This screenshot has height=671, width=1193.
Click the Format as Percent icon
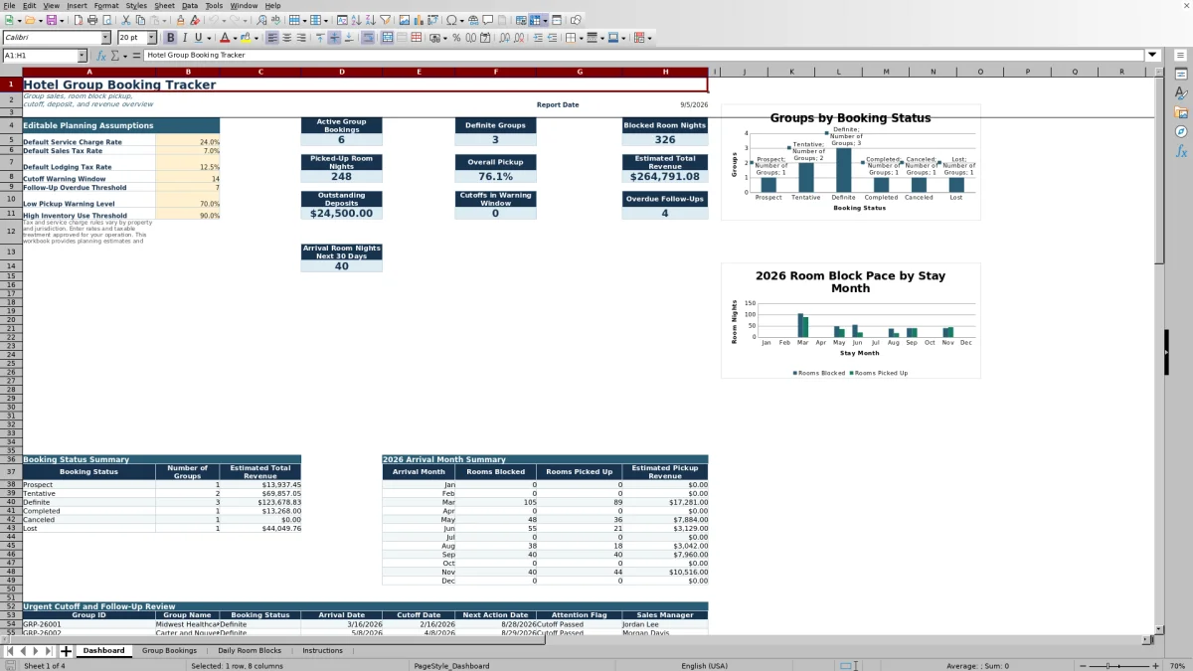tap(456, 38)
